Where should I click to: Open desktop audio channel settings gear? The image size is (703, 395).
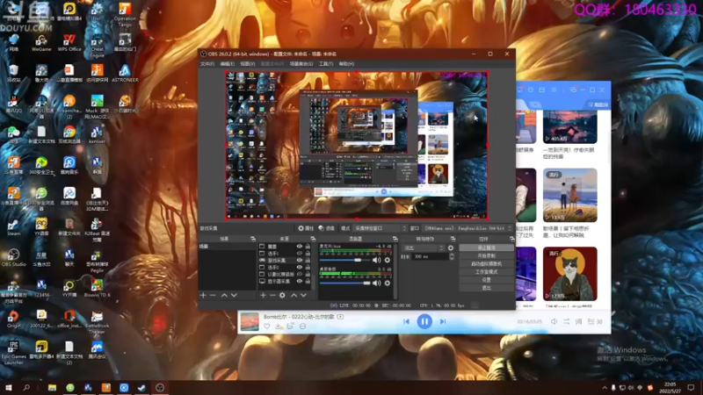(x=388, y=283)
